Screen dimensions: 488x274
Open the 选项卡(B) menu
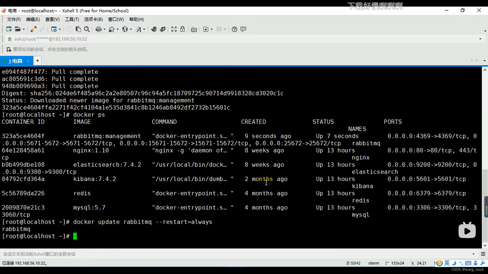pyautogui.click(x=94, y=20)
